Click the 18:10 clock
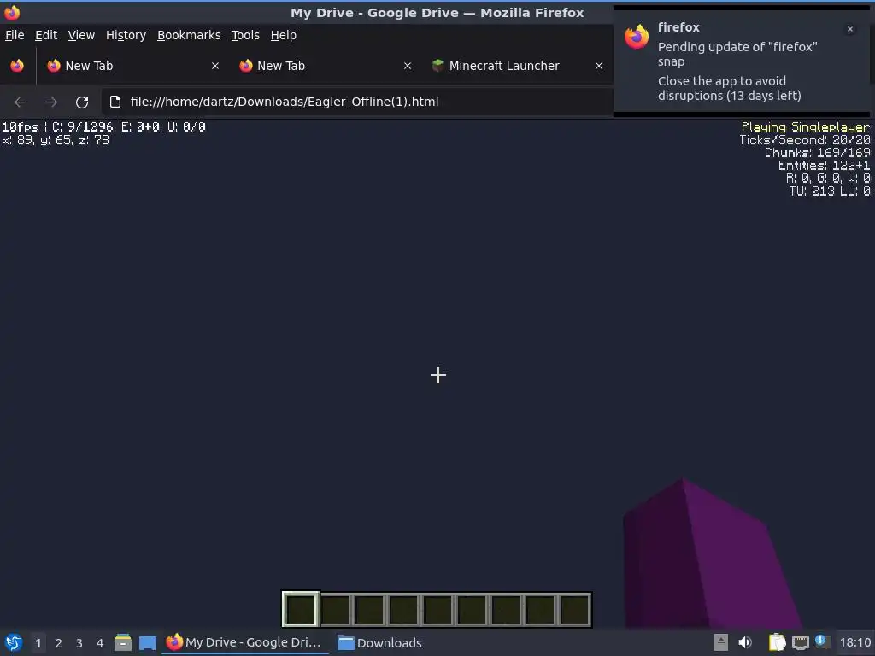 pyautogui.click(x=855, y=642)
